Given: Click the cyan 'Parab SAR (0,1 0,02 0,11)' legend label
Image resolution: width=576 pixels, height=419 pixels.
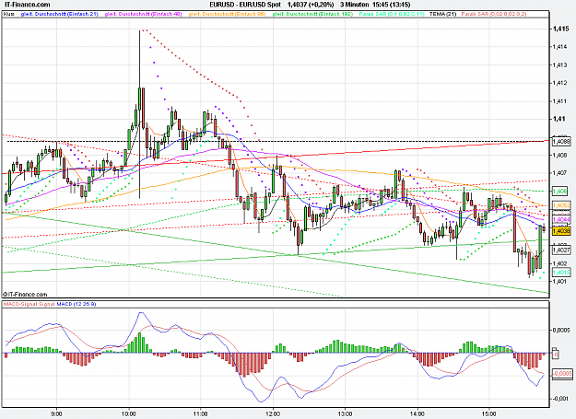Looking at the screenshot, I should point(392,14).
